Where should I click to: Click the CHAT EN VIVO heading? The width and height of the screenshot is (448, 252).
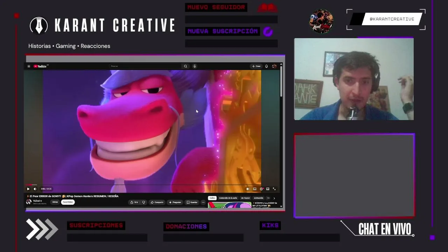385,229
